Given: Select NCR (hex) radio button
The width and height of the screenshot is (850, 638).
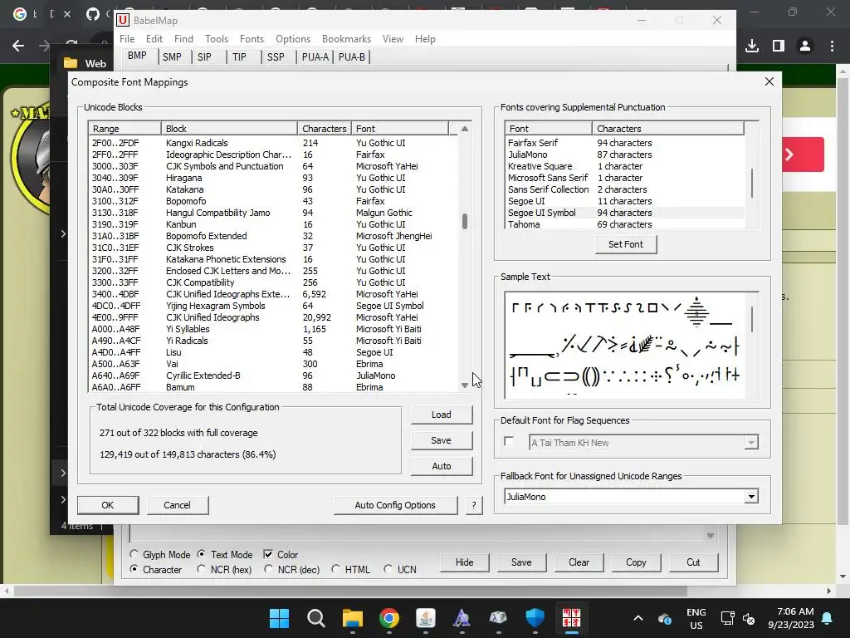Looking at the screenshot, I should click(201, 569).
